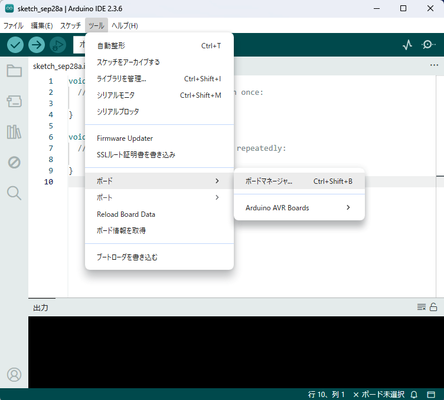Toggle the bottom panel icon in status bar

pyautogui.click(x=431, y=394)
